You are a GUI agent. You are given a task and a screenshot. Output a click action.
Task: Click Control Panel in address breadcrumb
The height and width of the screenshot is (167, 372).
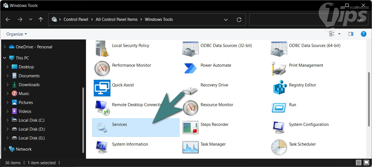[76, 19]
